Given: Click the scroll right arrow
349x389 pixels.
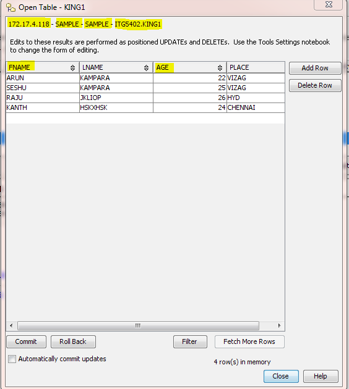Looking at the screenshot, I should pyautogui.click(x=279, y=325).
